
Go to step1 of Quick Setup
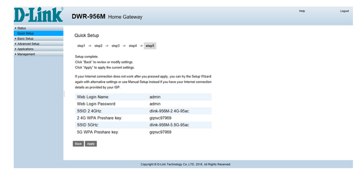[x=81, y=46]
